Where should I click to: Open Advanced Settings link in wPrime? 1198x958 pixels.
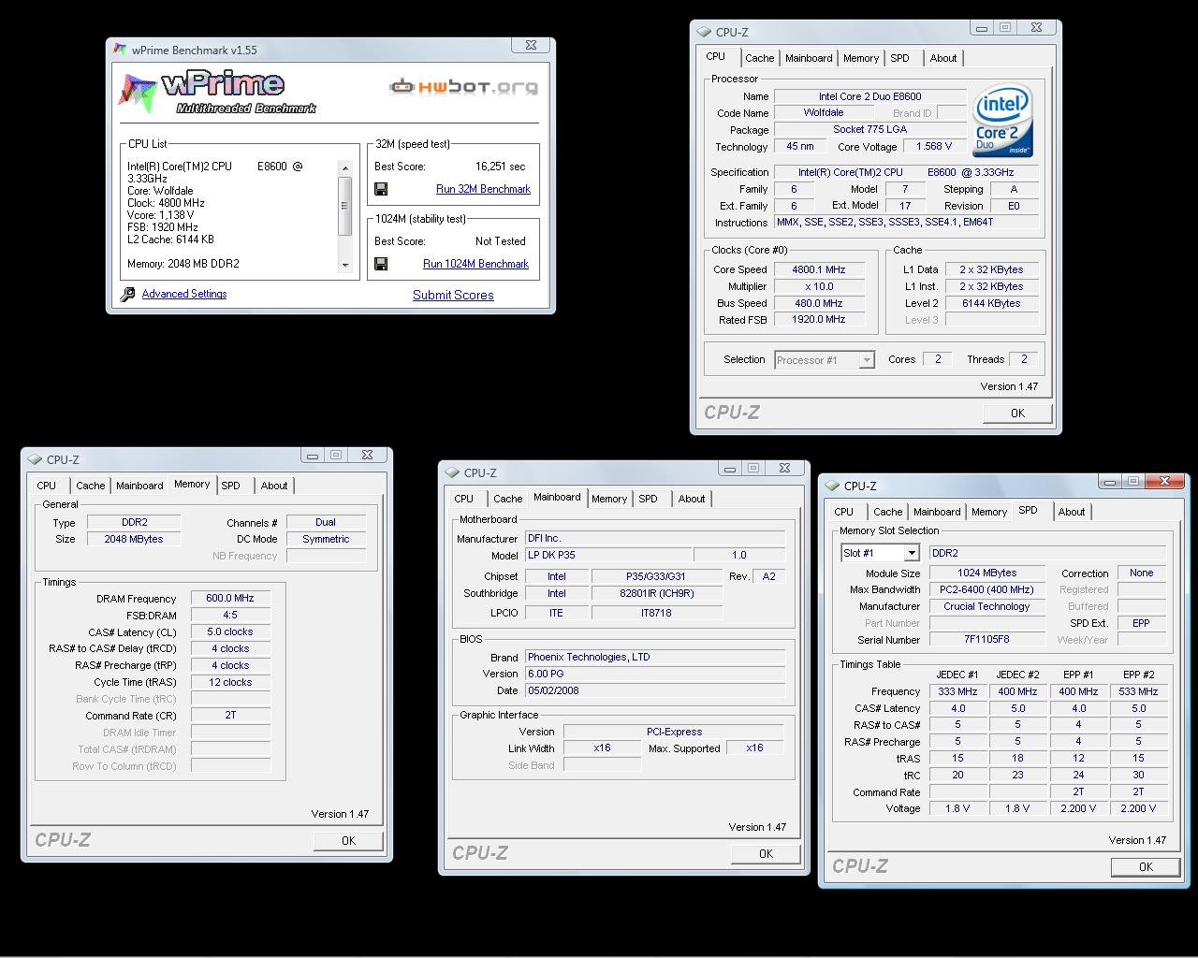[184, 294]
